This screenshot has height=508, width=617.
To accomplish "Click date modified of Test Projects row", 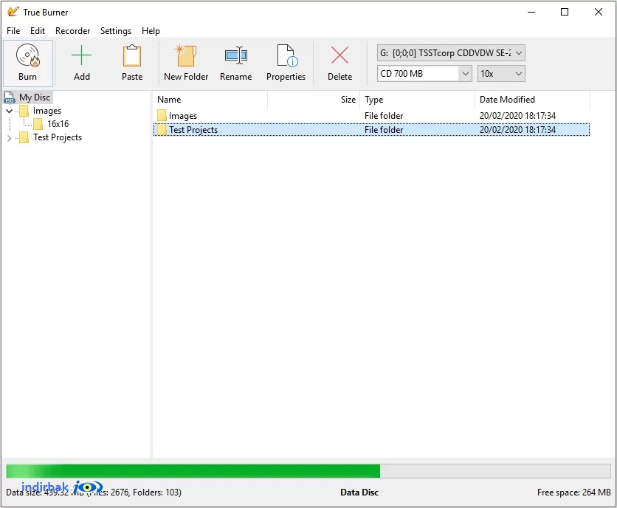I will (517, 130).
